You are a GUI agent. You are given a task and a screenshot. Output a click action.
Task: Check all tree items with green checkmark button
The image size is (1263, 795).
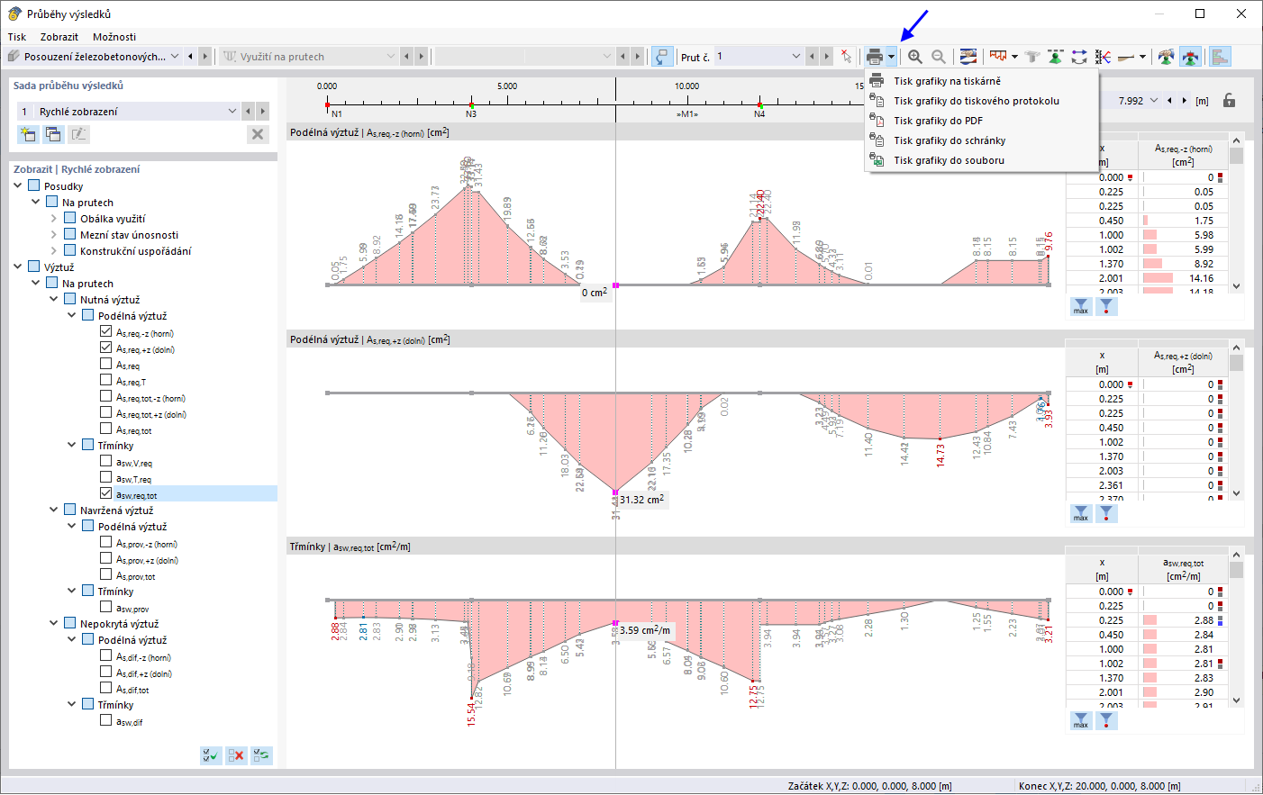pyautogui.click(x=211, y=755)
